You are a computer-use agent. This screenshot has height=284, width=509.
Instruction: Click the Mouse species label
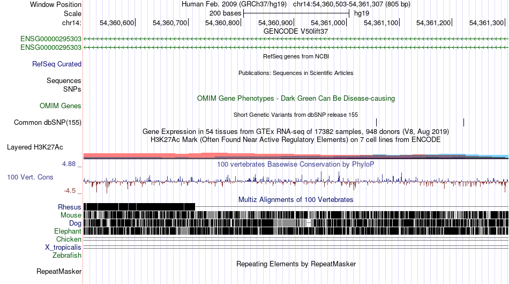tap(71, 215)
